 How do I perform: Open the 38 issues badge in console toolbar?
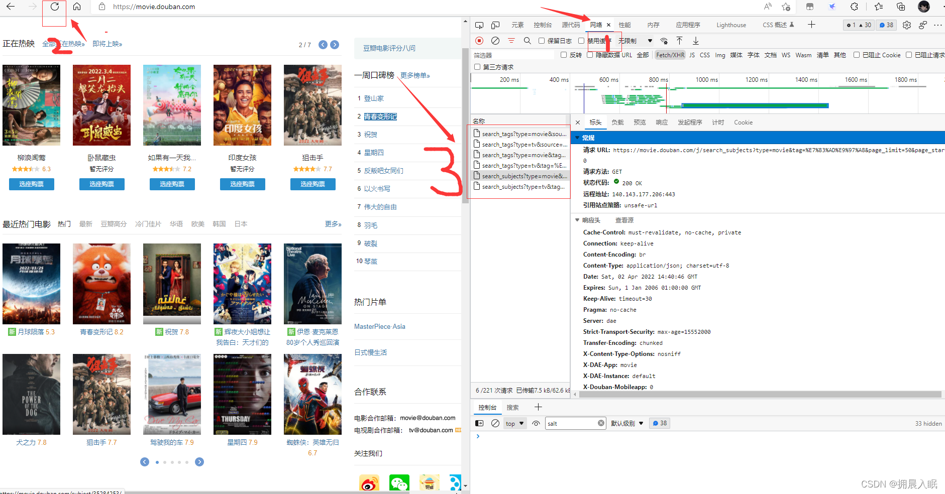(660, 423)
